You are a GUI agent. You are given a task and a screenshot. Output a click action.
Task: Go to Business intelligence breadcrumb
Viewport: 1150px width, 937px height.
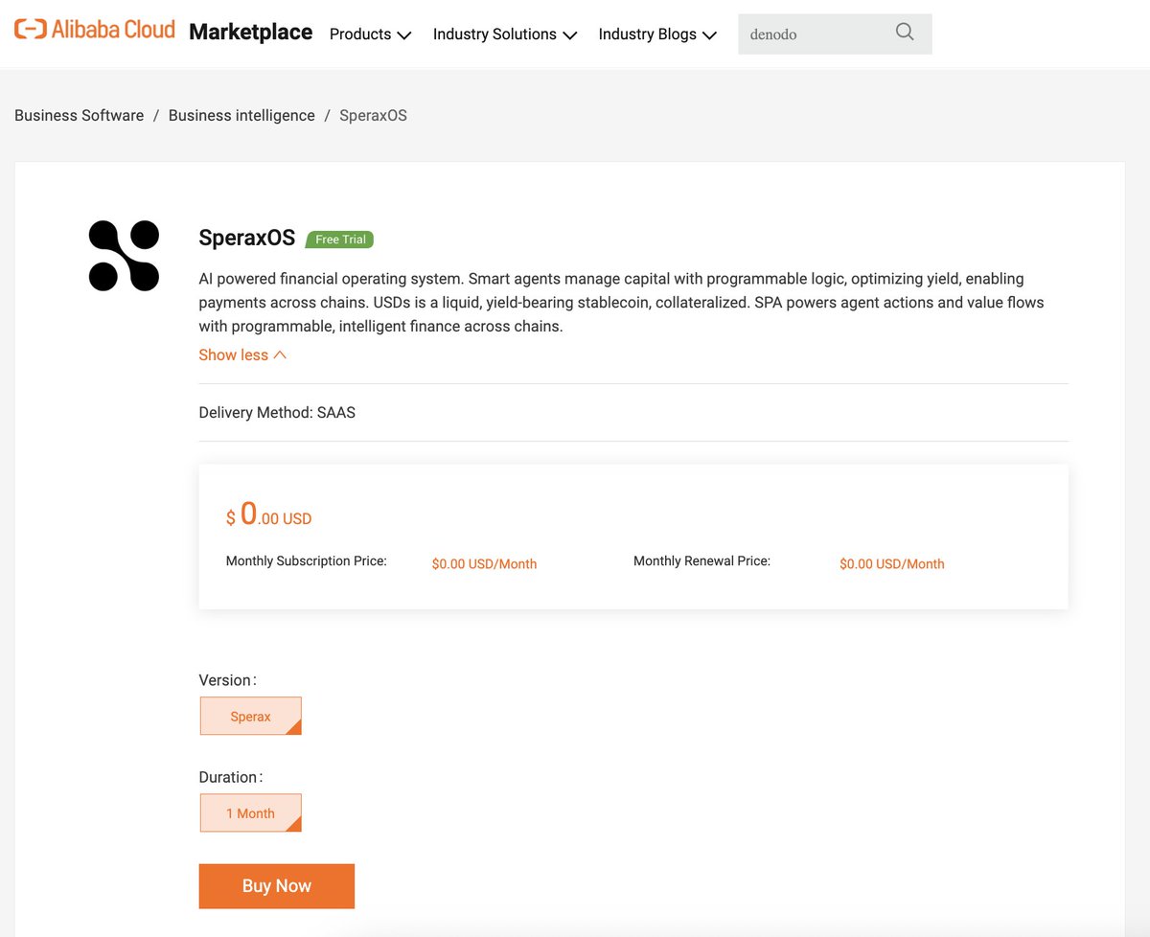[x=241, y=115]
